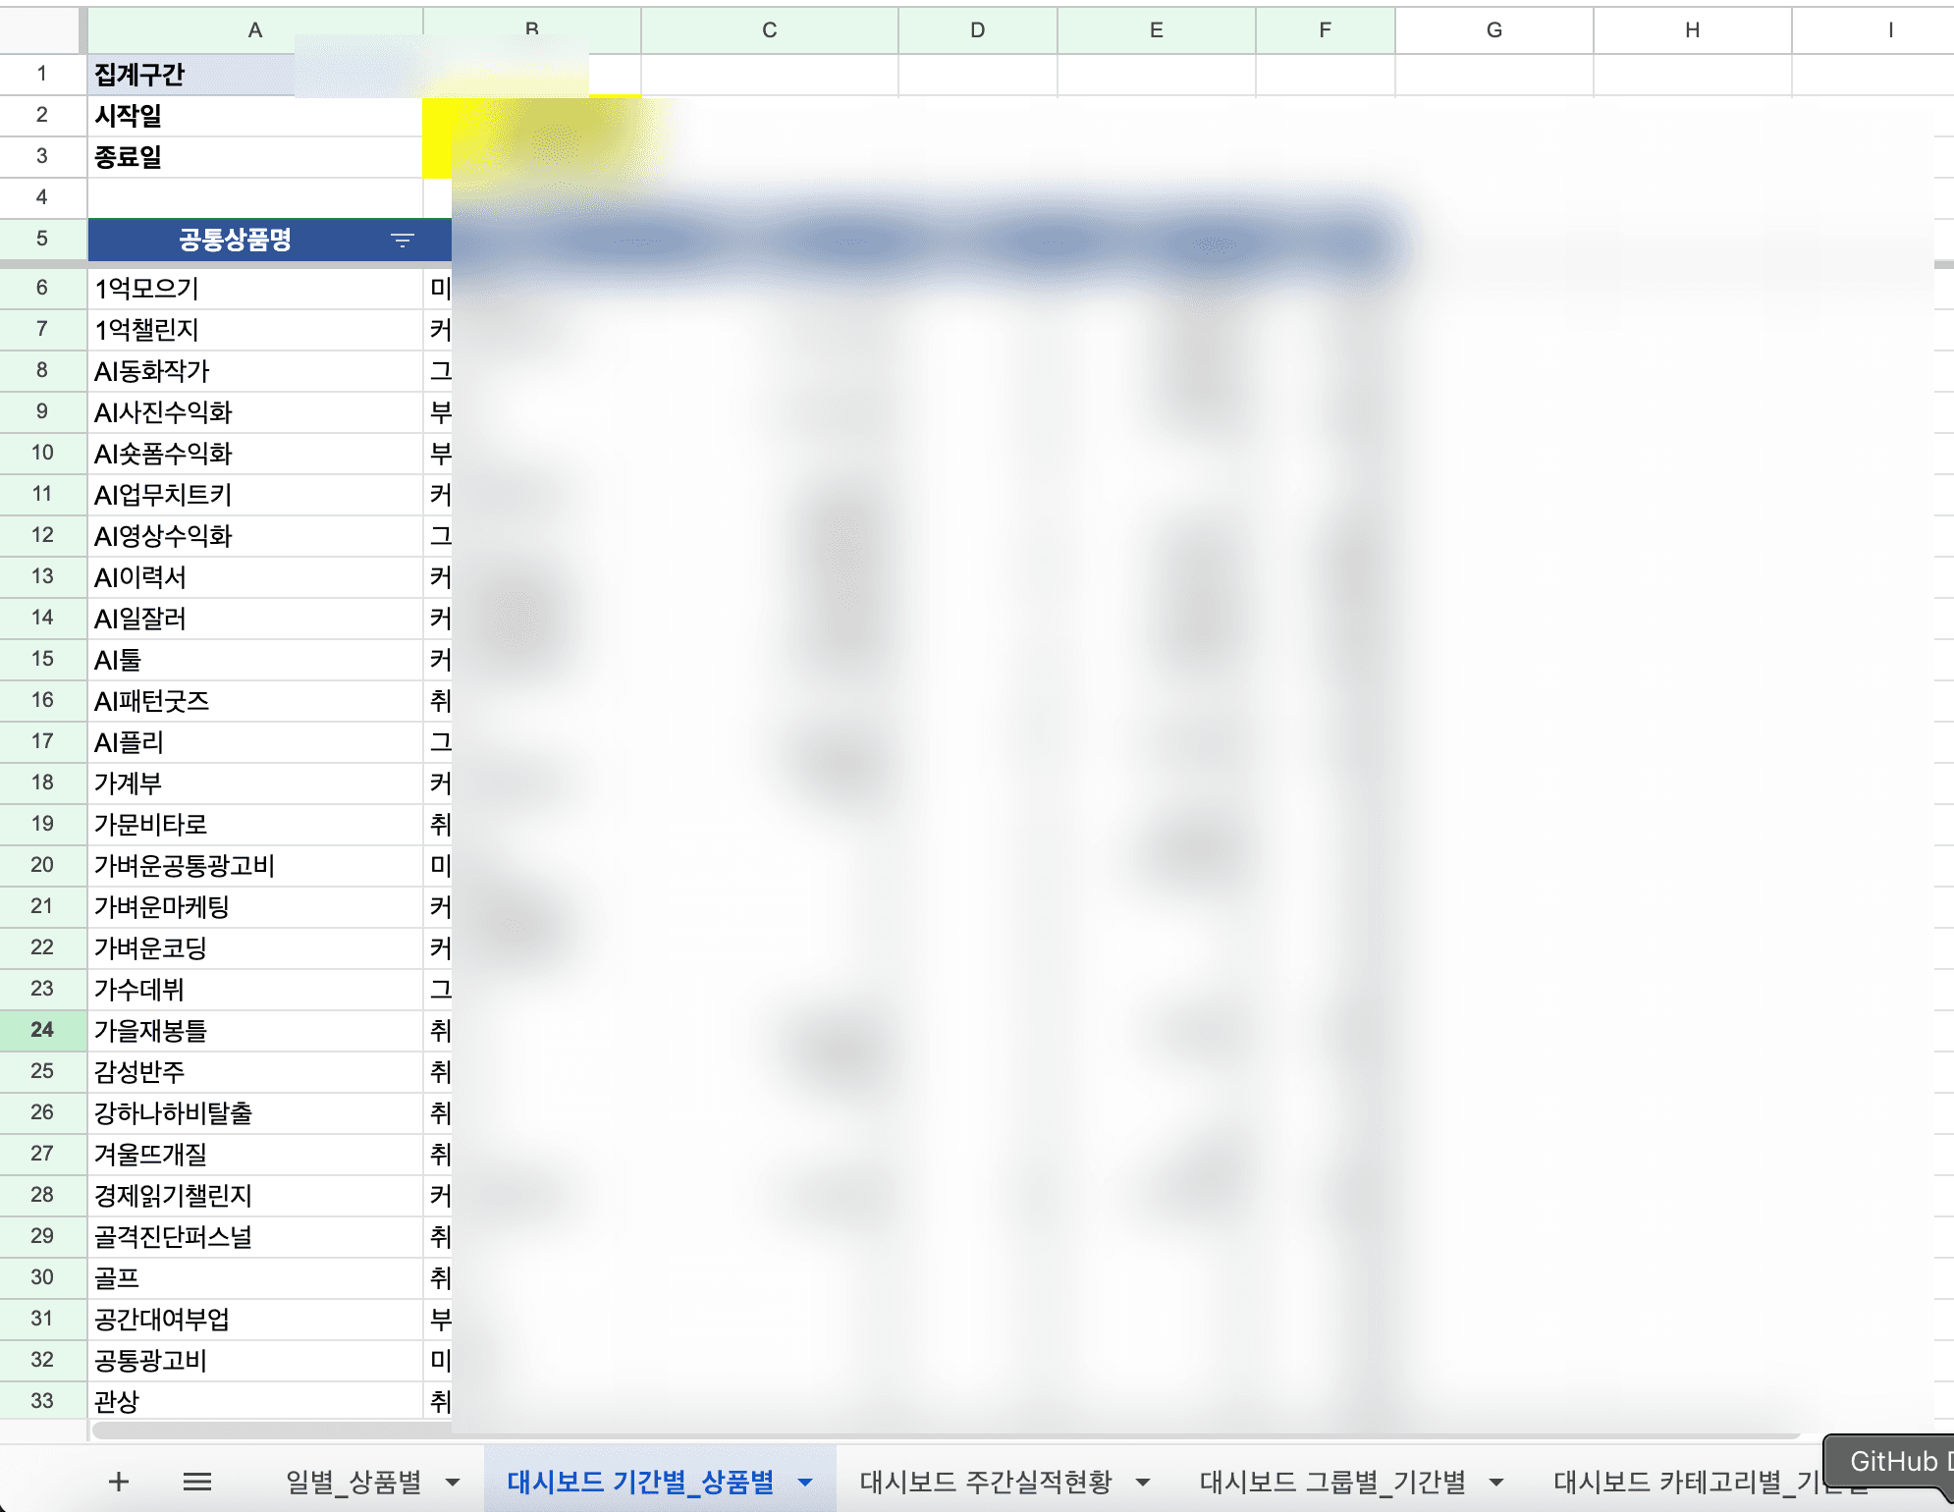The width and height of the screenshot is (1954, 1512).
Task: Switch to the 대시보드 그룹별_기간별 sheet tab
Action: pos(1332,1482)
